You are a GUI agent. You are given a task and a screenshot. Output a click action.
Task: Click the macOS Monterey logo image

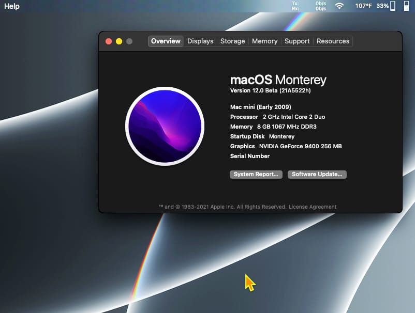pos(165,126)
